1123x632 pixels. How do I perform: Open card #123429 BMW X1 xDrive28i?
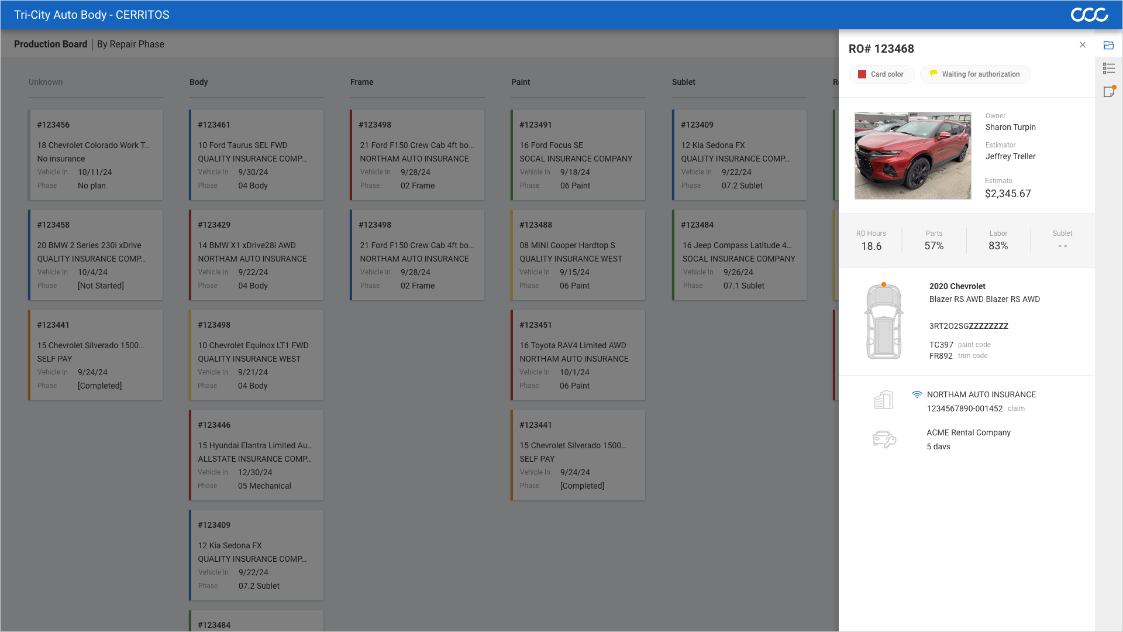[x=257, y=255]
